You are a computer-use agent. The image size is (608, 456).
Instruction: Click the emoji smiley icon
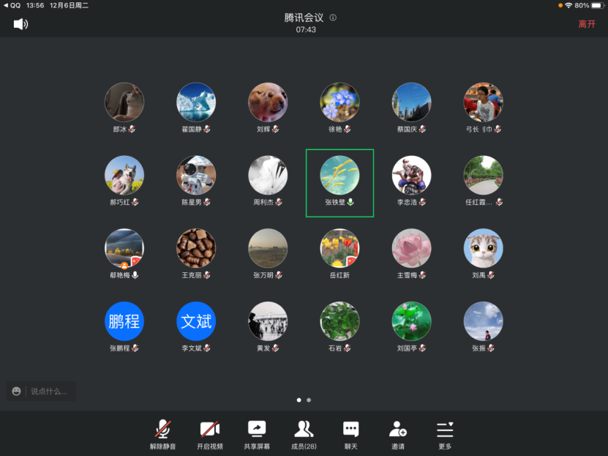click(17, 392)
